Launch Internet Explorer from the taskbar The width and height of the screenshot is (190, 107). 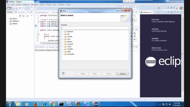44,104
